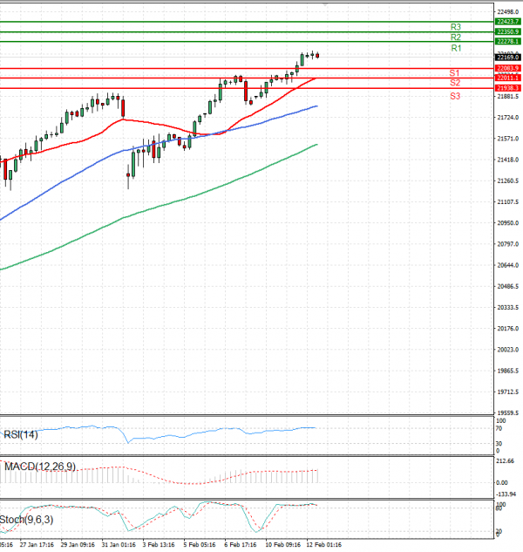Viewport: 523px width, 552px height.
Task: Click the 19865.5 price axis value
Action: click(508, 371)
